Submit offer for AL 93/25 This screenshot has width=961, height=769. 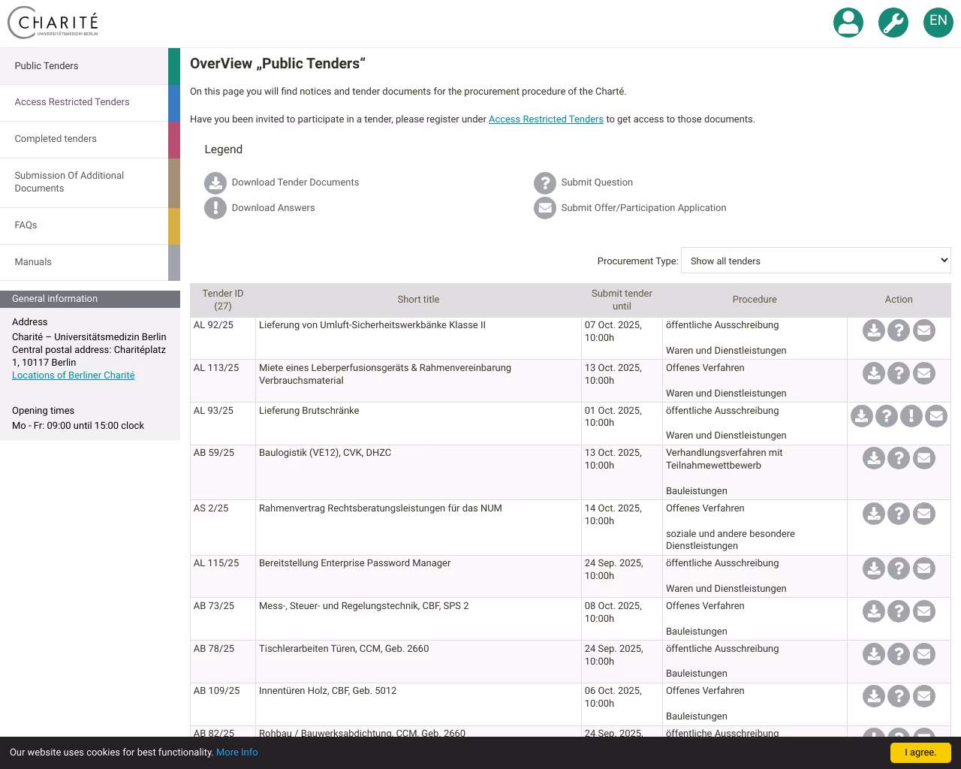click(936, 416)
